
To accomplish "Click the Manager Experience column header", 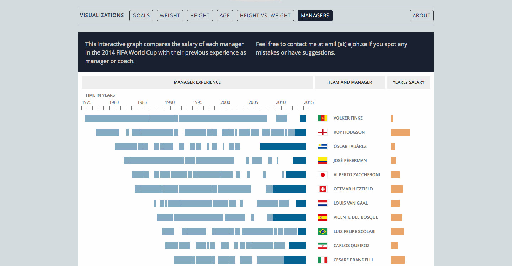I will coord(197,82).
